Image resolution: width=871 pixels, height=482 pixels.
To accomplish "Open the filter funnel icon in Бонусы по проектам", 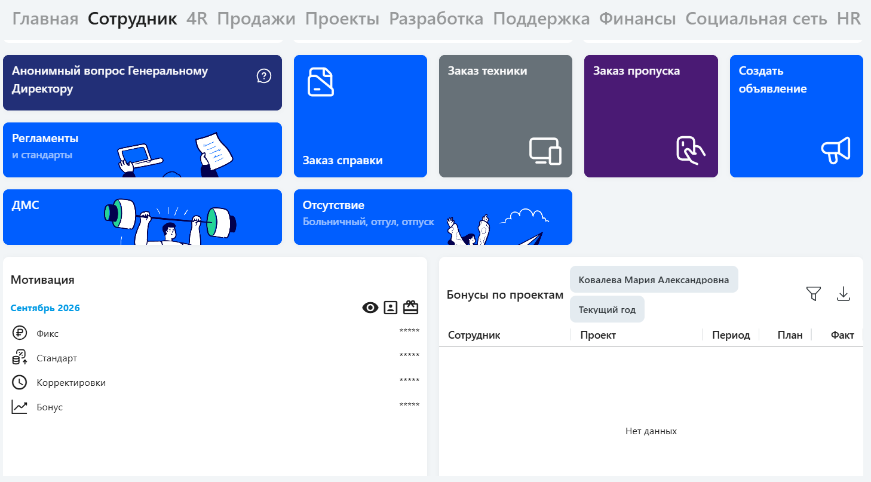I will (x=814, y=294).
